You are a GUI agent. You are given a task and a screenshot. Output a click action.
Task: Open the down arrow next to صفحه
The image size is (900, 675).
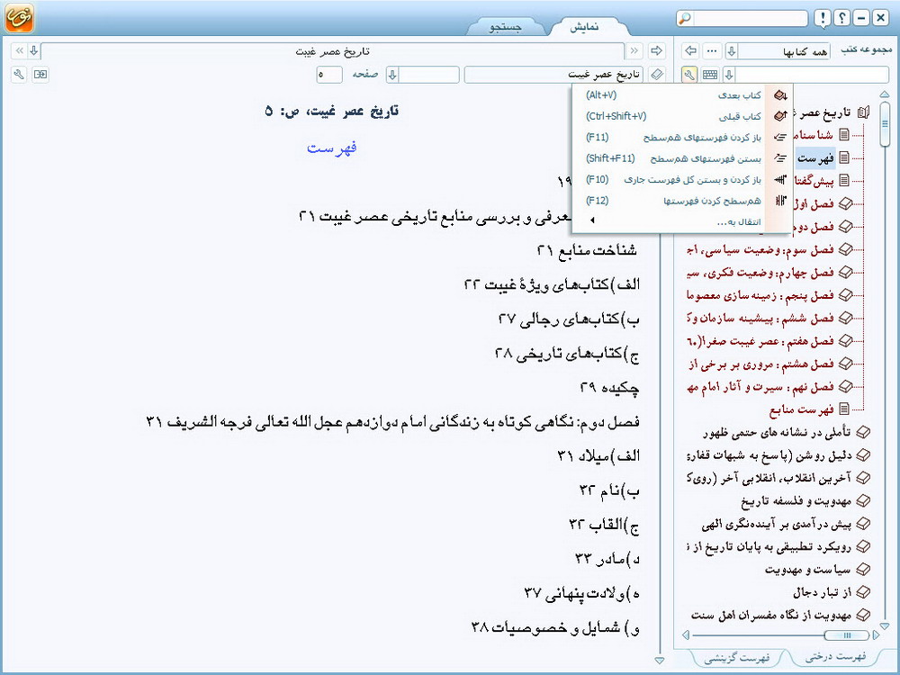(x=392, y=75)
